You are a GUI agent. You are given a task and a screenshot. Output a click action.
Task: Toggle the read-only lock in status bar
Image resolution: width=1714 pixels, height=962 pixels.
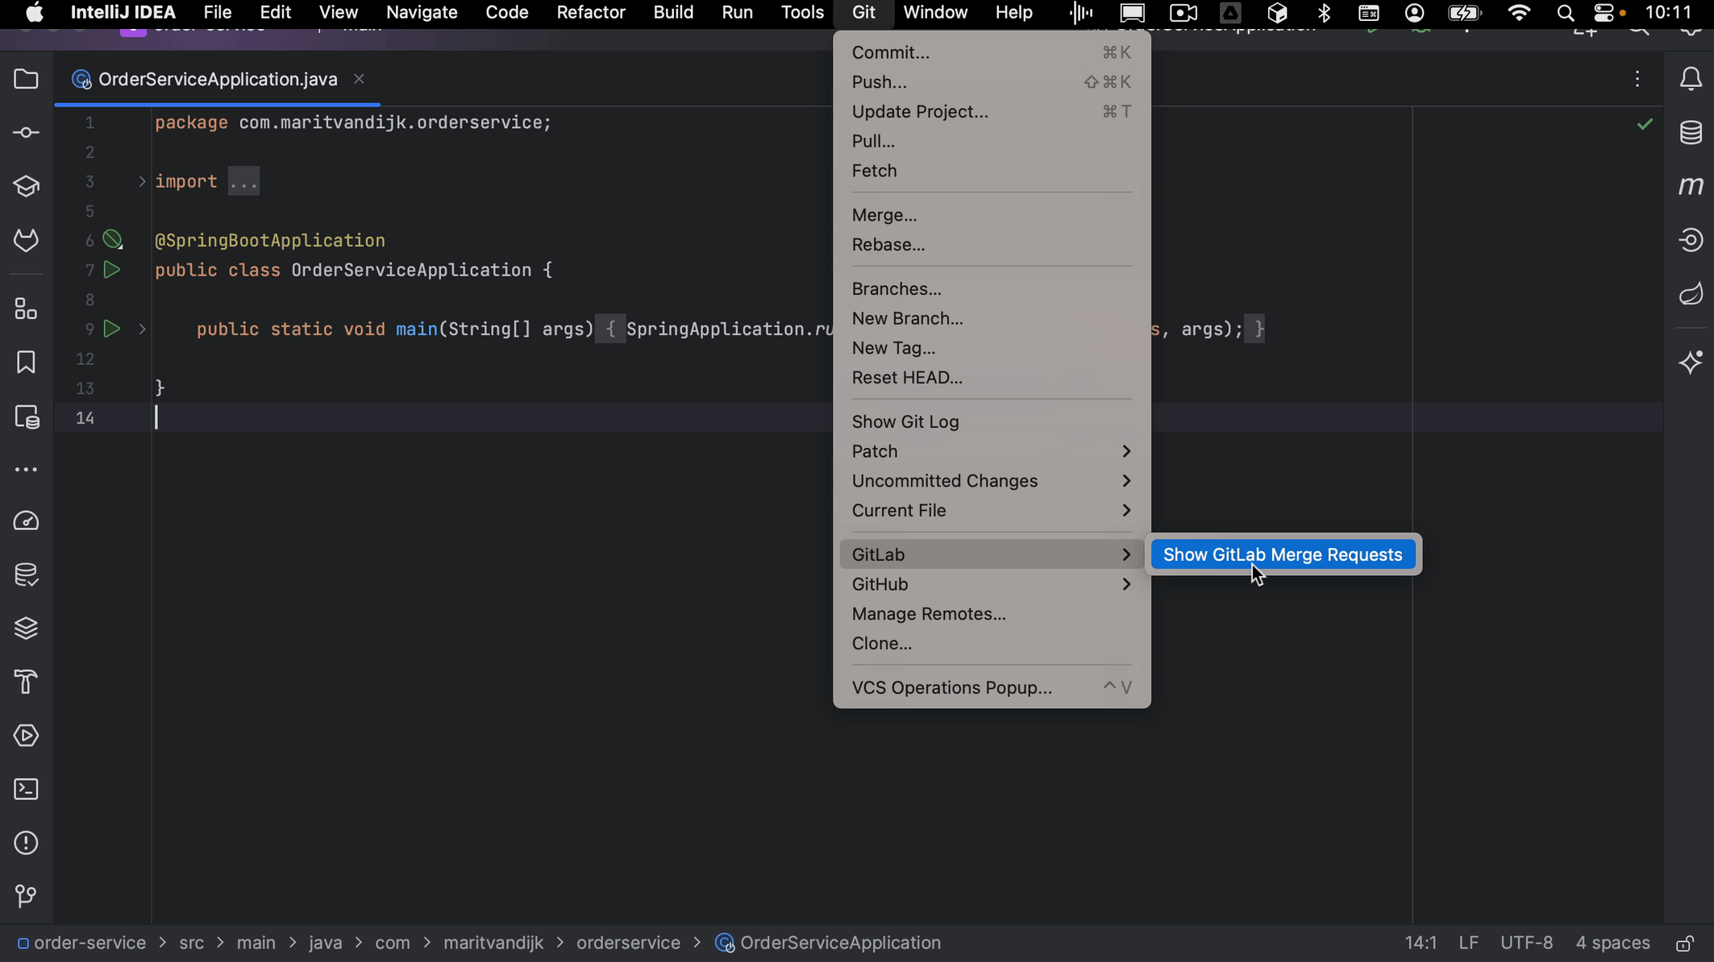[x=1684, y=943]
